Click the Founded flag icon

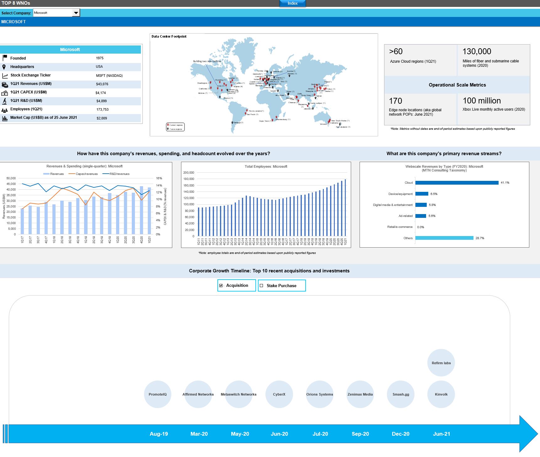tap(5, 58)
